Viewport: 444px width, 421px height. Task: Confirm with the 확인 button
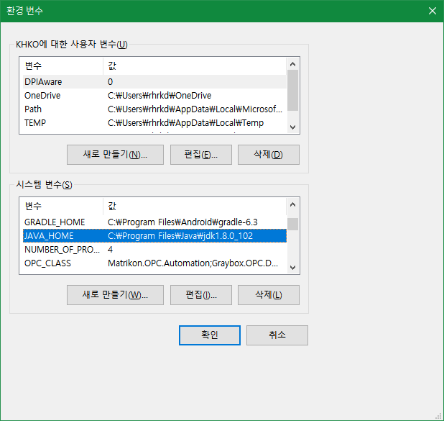click(210, 335)
